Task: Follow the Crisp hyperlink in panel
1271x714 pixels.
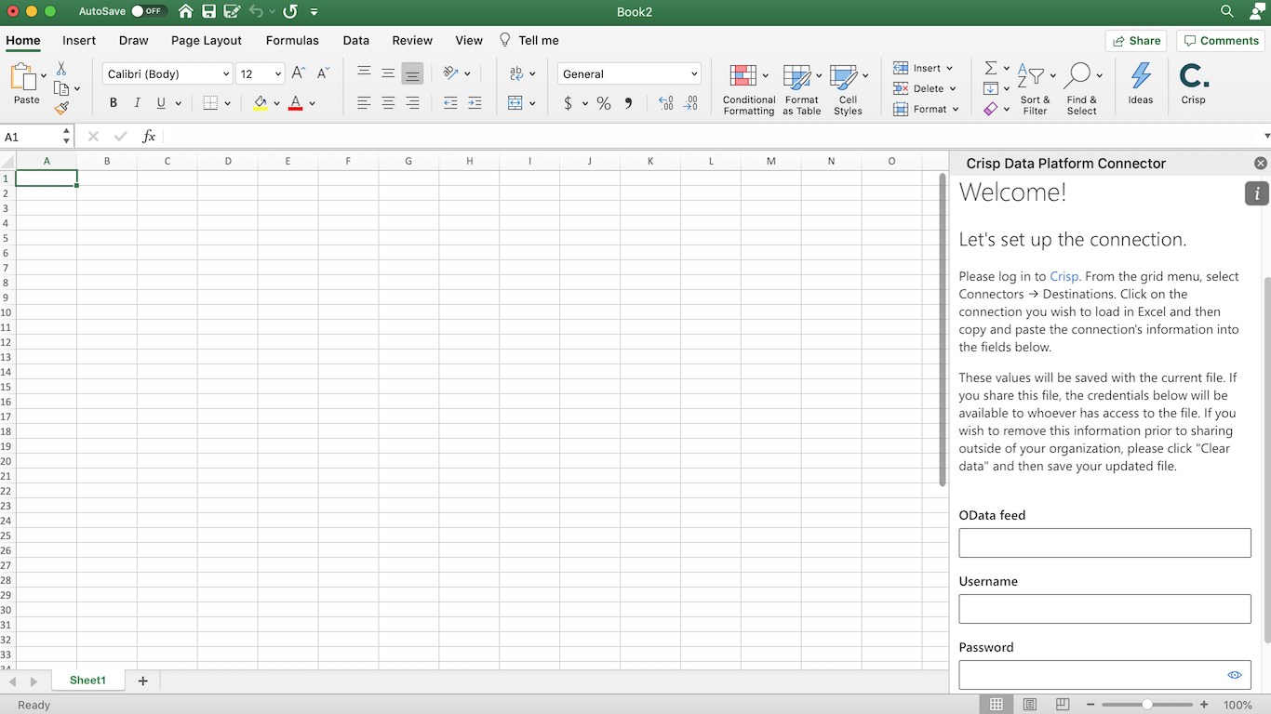Action: (1064, 276)
